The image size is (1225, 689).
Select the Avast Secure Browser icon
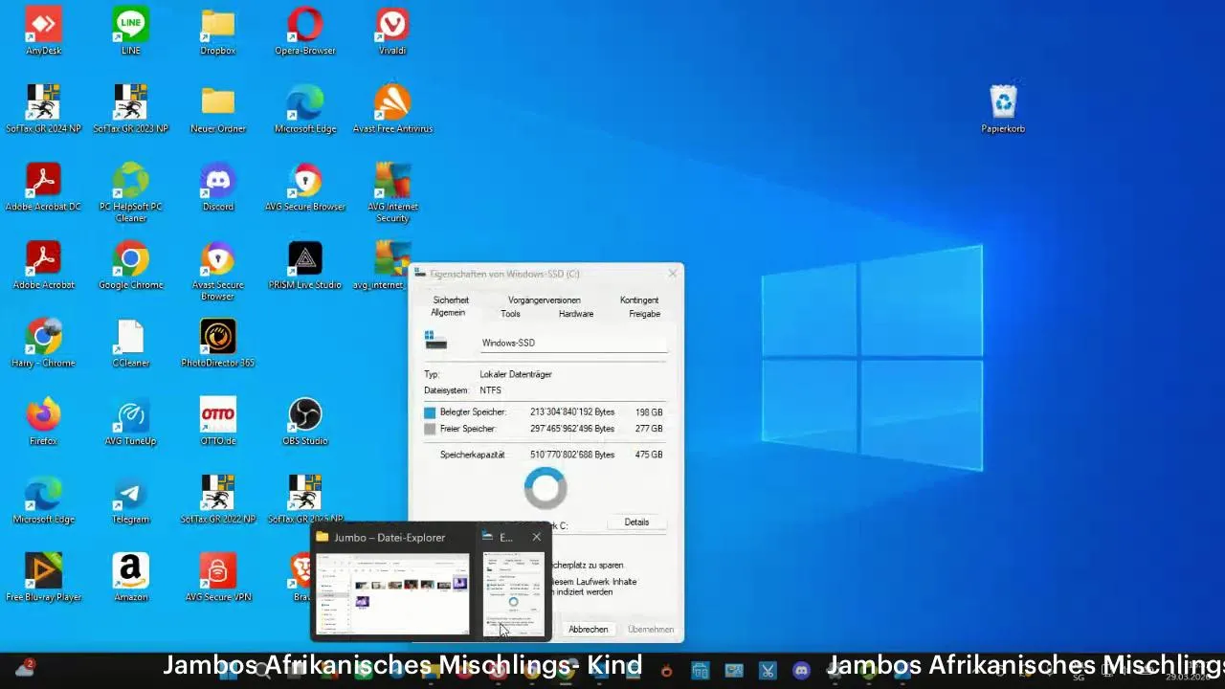(x=218, y=270)
